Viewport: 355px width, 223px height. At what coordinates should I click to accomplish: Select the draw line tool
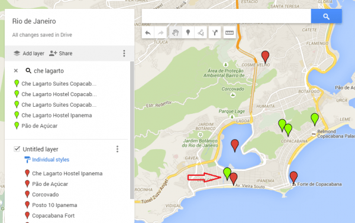(201, 33)
